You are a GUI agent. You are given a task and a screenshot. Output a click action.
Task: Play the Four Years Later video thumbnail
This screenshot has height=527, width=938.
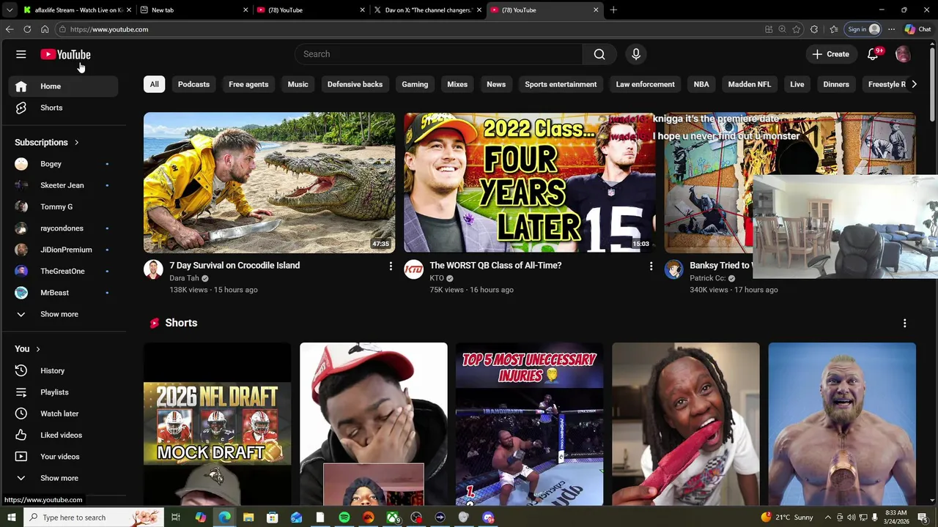coord(529,182)
